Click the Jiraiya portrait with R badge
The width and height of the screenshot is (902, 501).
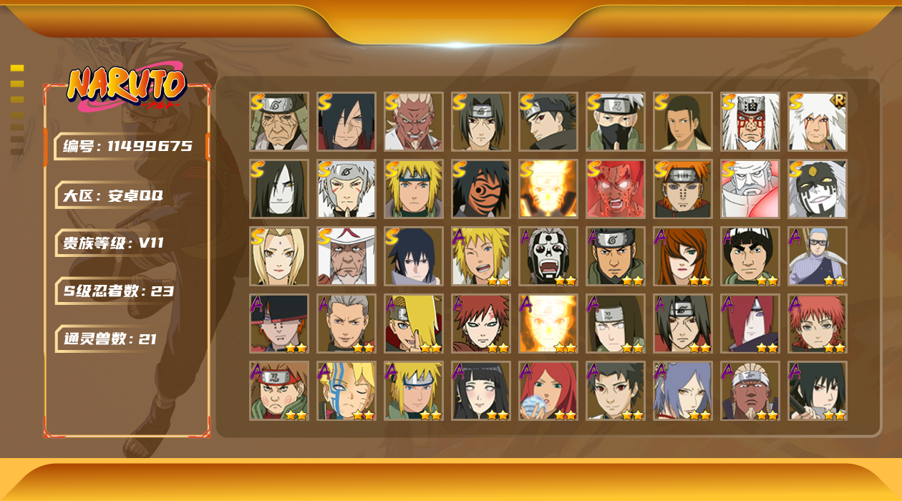coord(818,122)
